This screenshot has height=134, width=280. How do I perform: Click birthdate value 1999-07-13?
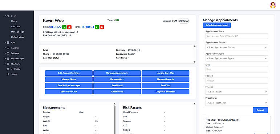point(134,50)
